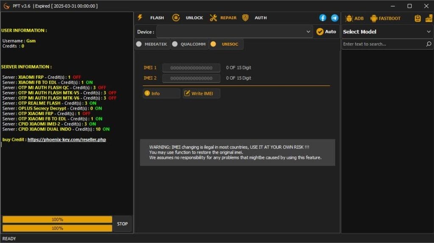Click OTP MI AUTH FLASH MTK-V5 row

pyautogui.click(x=59, y=93)
